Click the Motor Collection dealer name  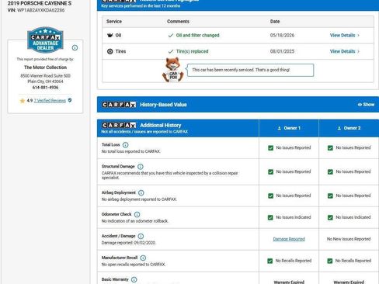(45, 68)
